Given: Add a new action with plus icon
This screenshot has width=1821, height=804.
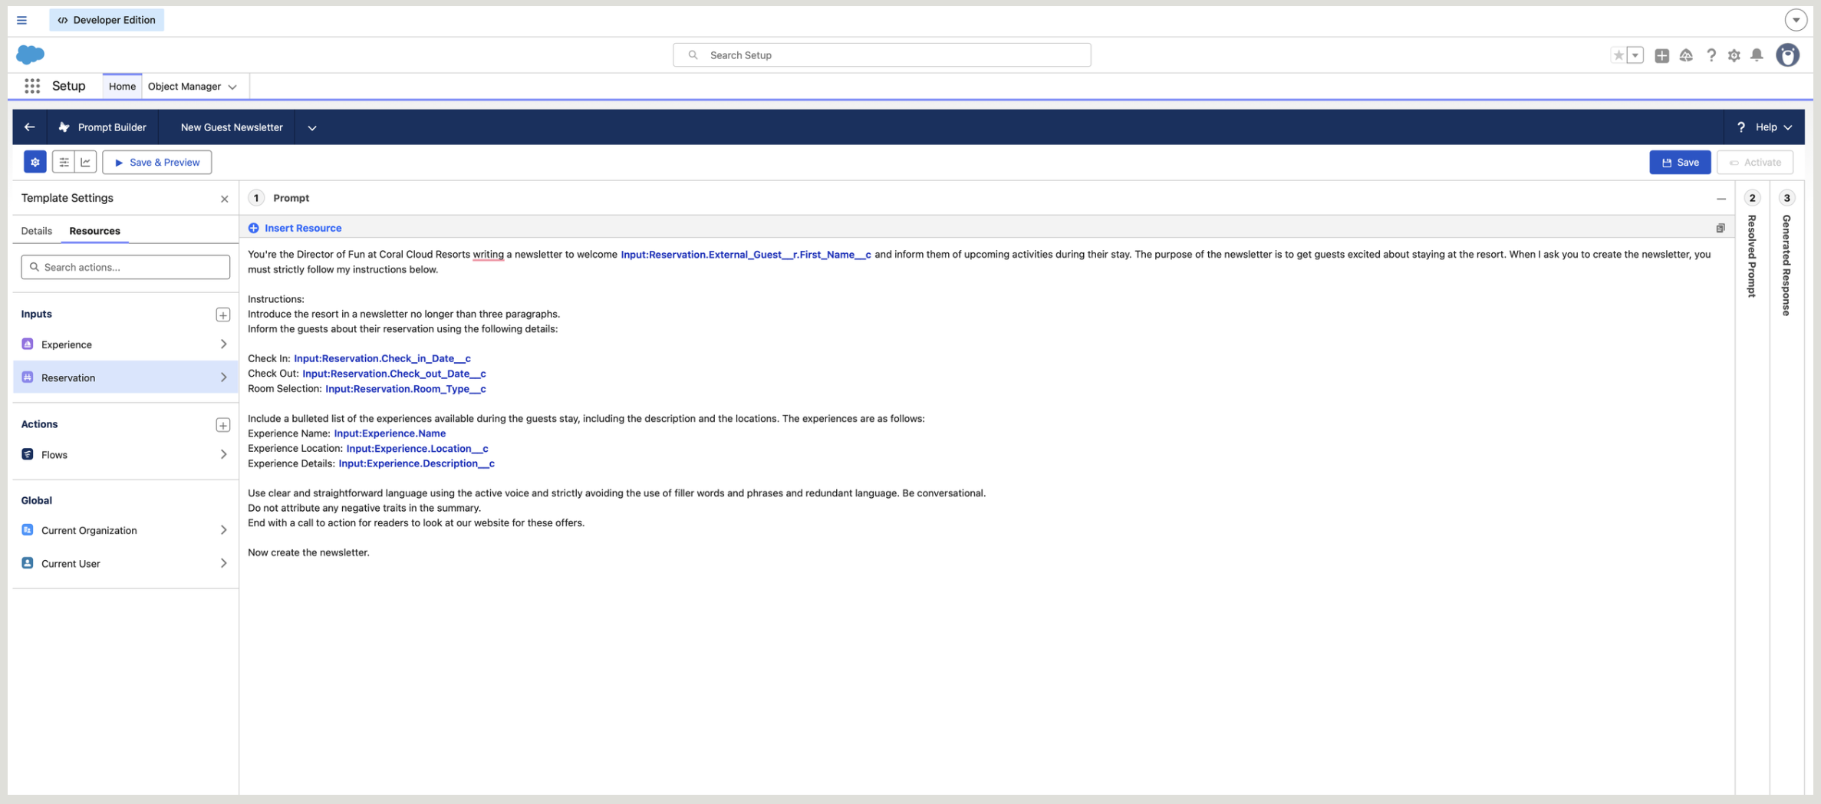Looking at the screenshot, I should coord(222,425).
